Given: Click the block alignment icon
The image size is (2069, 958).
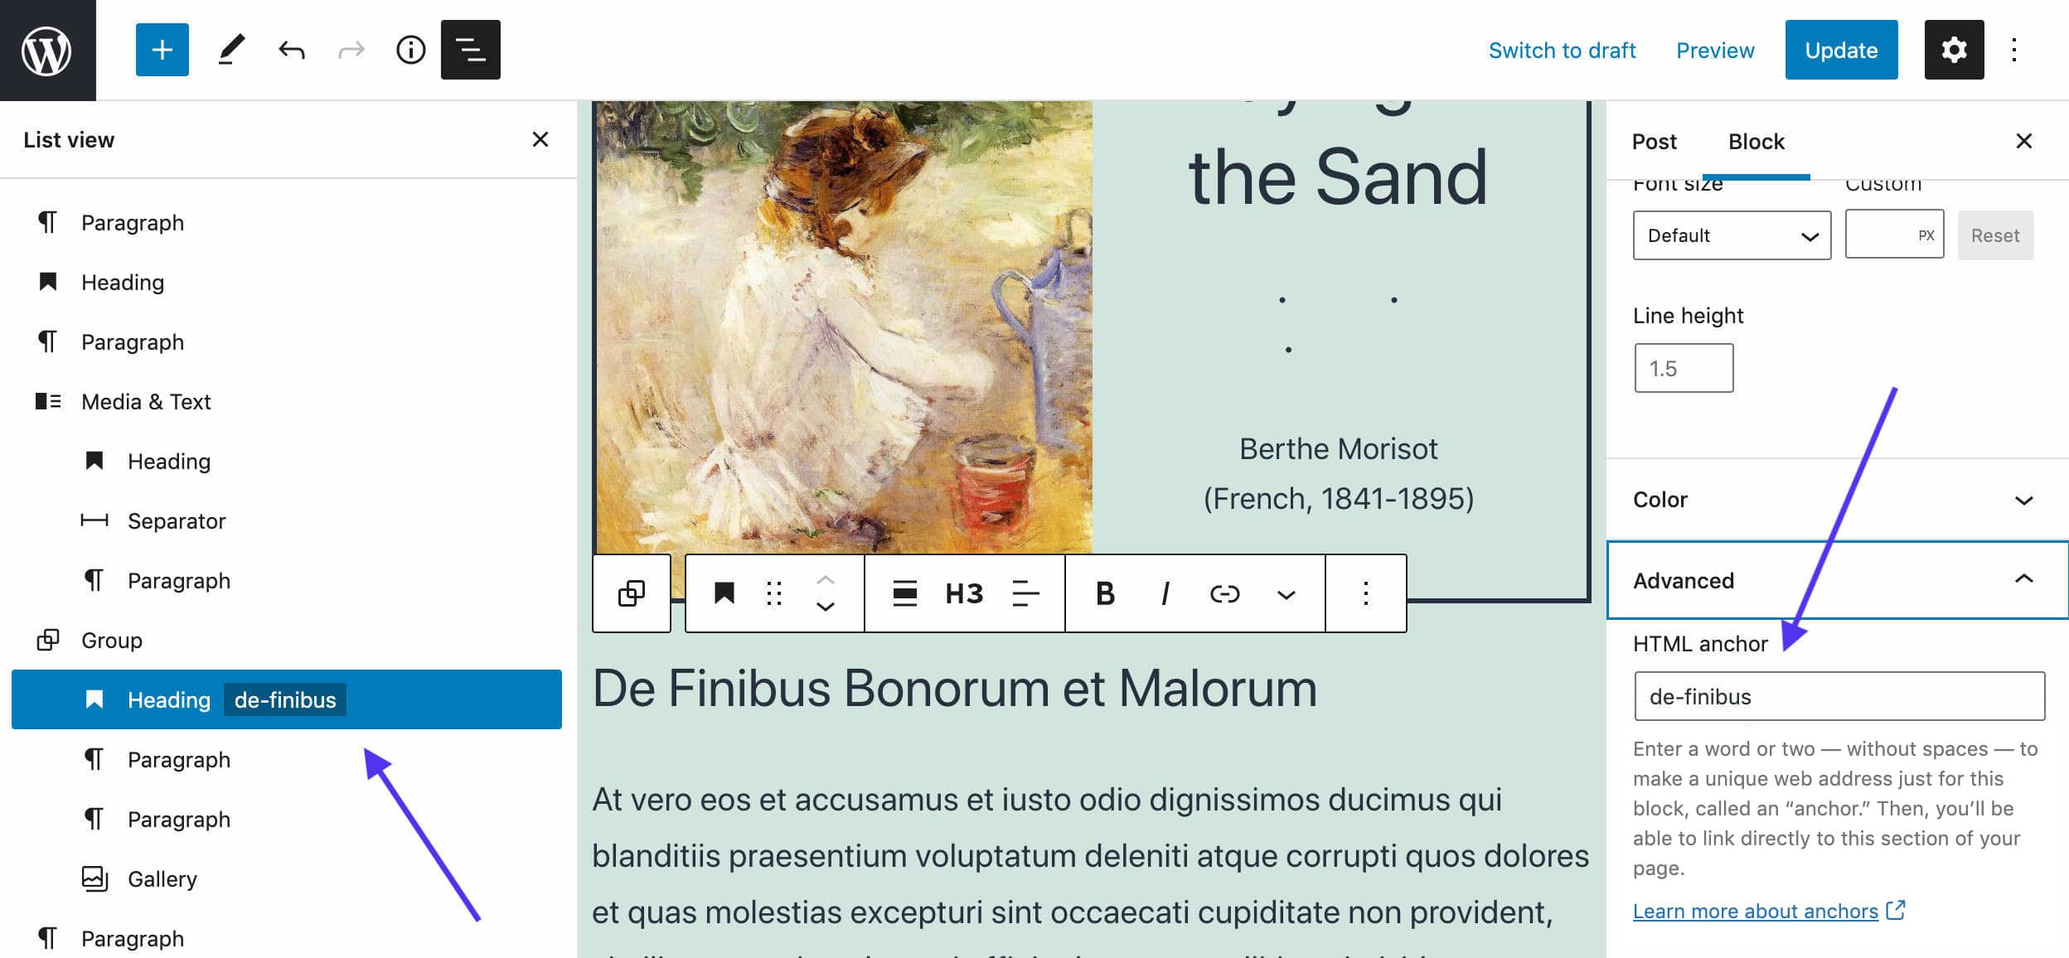Looking at the screenshot, I should (904, 594).
